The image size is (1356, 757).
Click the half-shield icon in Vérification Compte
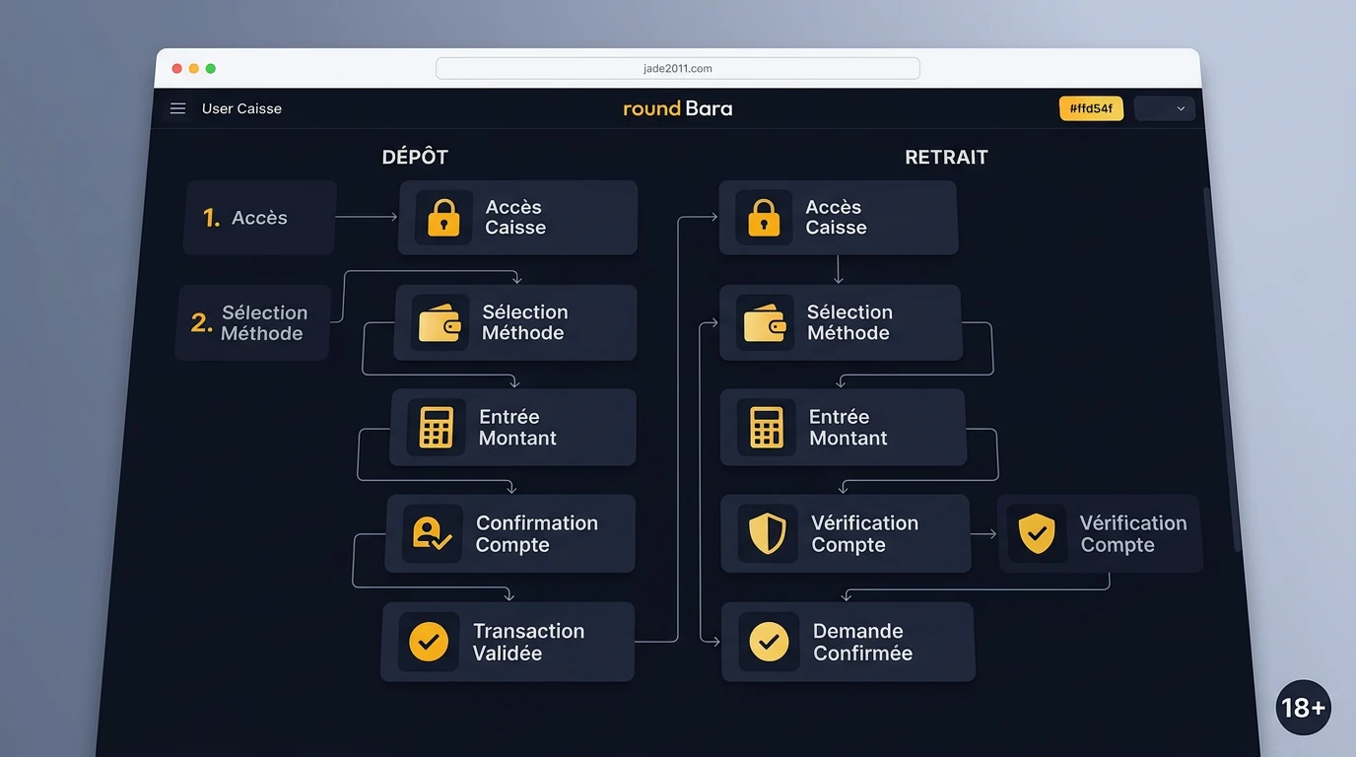(x=768, y=534)
